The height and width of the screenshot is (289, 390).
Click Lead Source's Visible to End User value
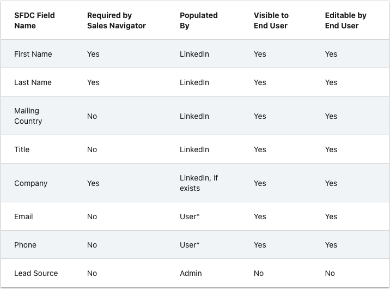coord(259,273)
